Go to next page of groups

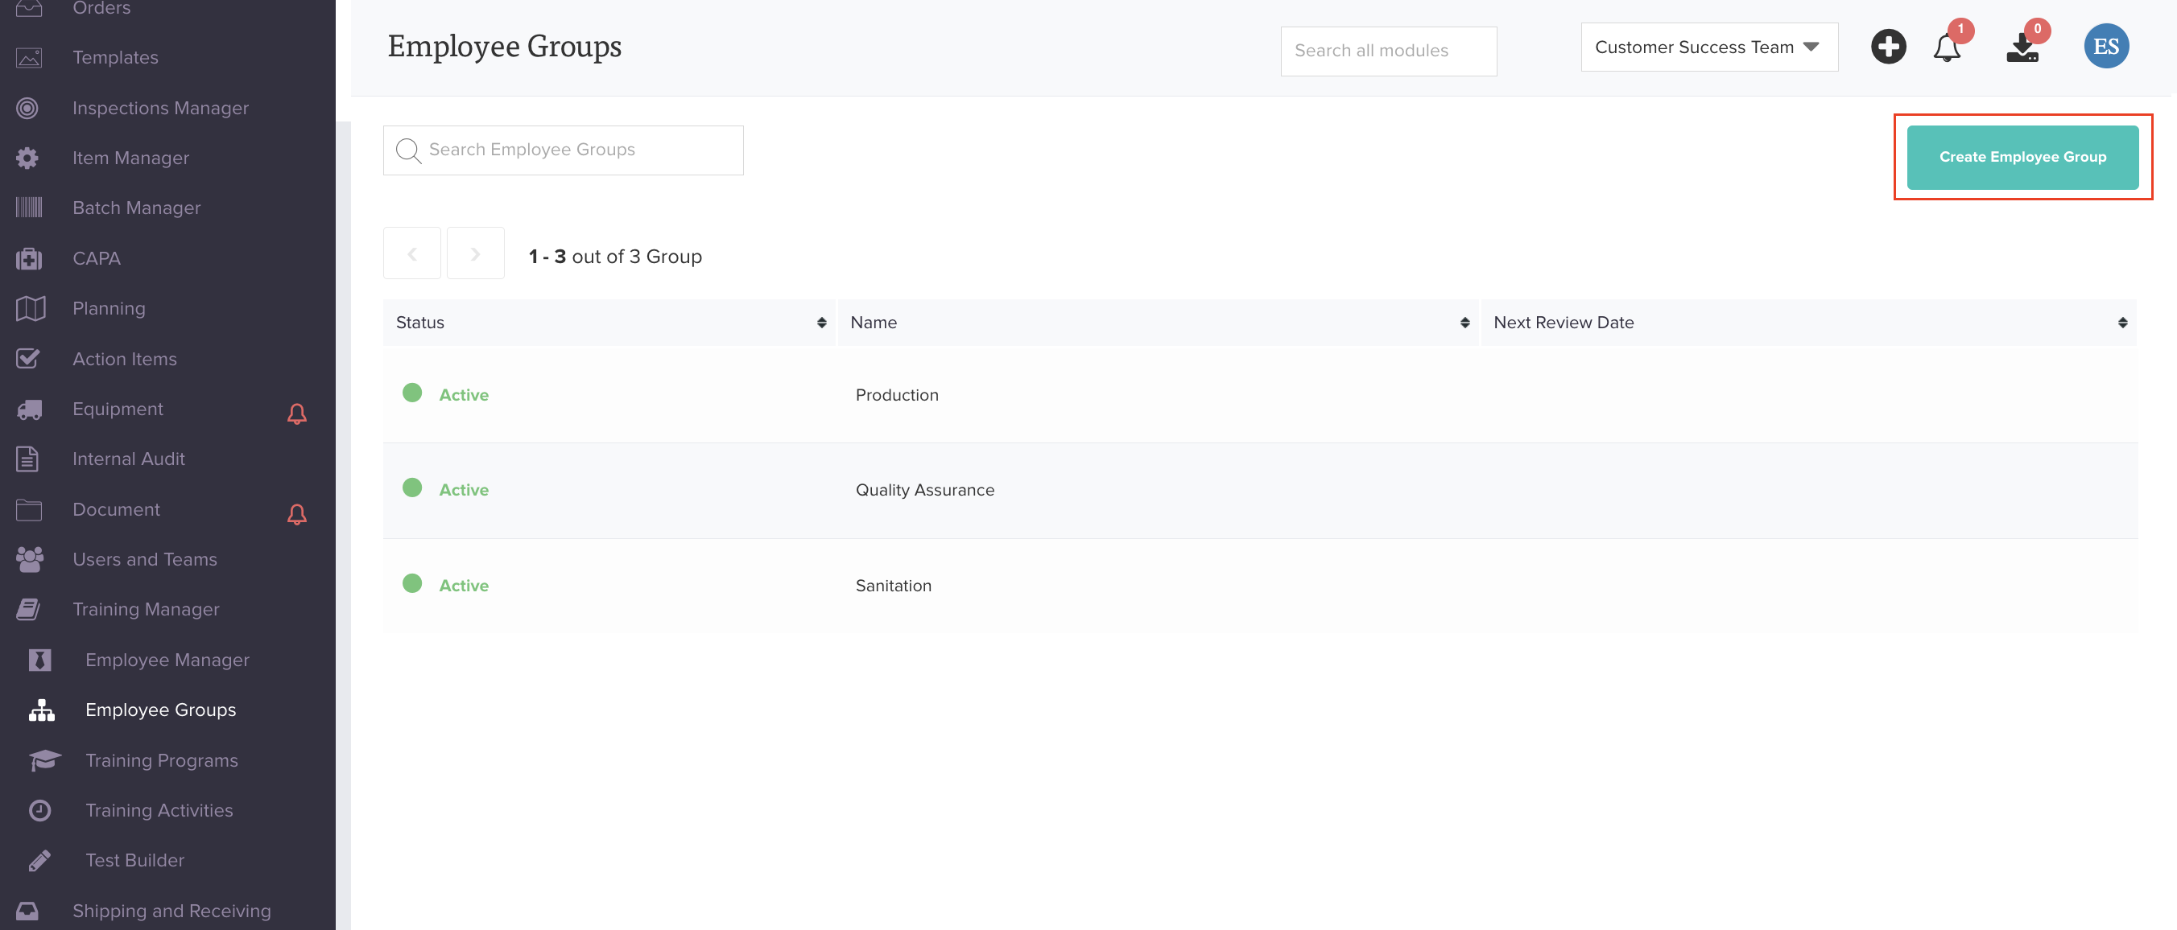pos(475,253)
